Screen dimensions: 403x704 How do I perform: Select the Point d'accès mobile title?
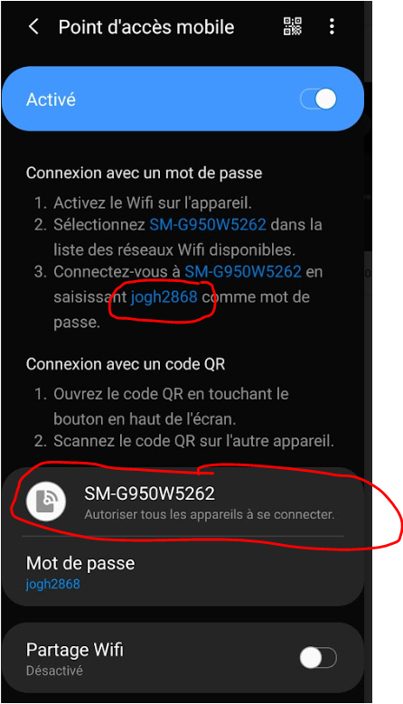pos(146,27)
